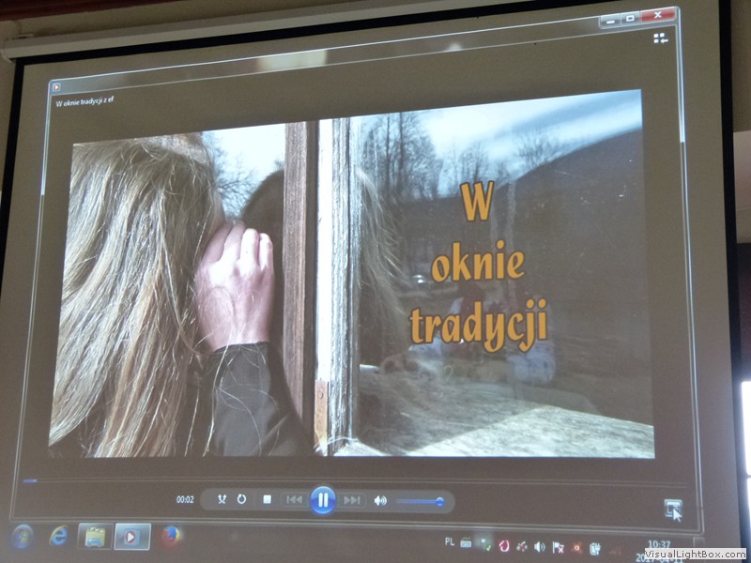This screenshot has height=563, width=751.
Task: Mute the player volume
Action: pyautogui.click(x=380, y=501)
